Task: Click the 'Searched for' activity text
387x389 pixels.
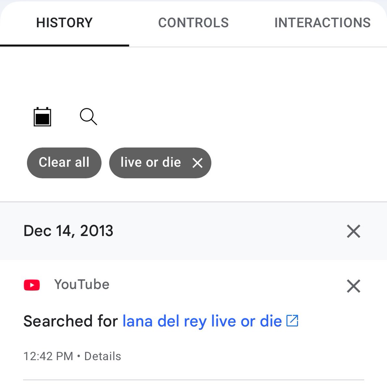Action: (70, 321)
